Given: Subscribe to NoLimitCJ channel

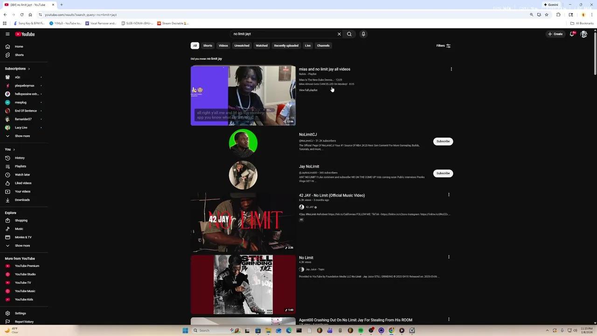Looking at the screenshot, I should point(443,141).
